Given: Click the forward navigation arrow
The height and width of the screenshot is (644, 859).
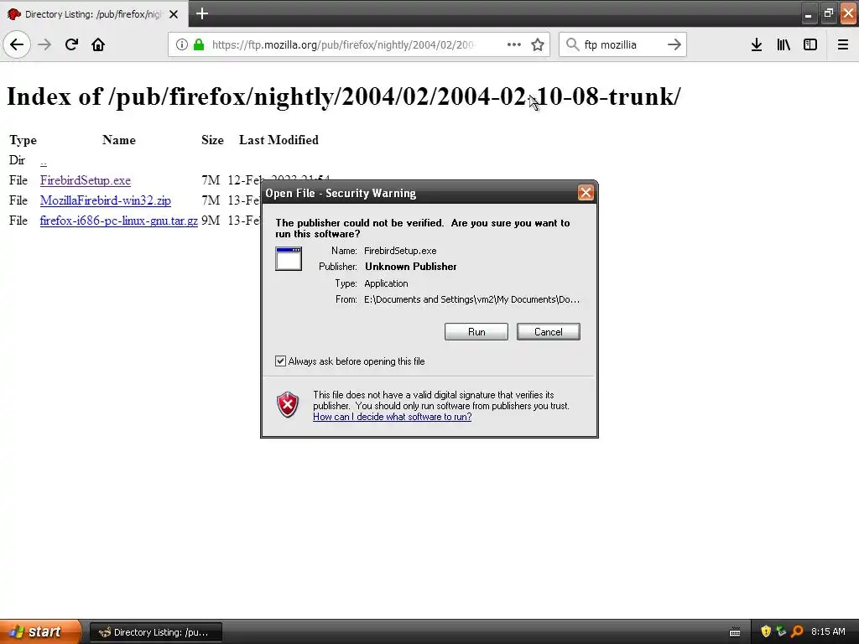Looking at the screenshot, I should point(44,44).
